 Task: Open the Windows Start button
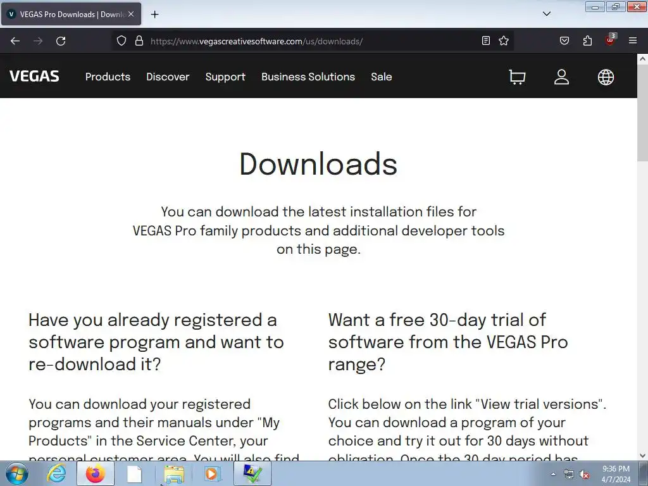pos(17,473)
